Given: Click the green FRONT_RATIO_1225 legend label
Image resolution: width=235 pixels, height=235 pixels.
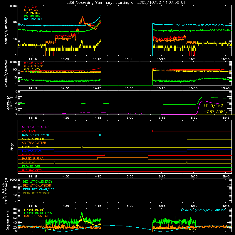Looking at the screenshot, I should pos(38,213).
